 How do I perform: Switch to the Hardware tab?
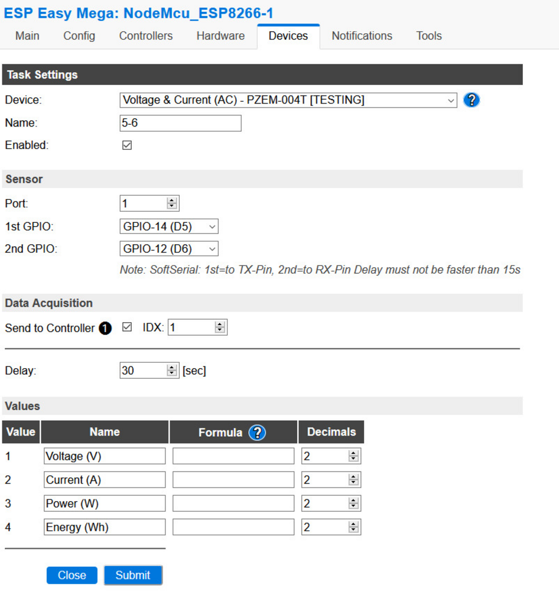[x=220, y=36]
